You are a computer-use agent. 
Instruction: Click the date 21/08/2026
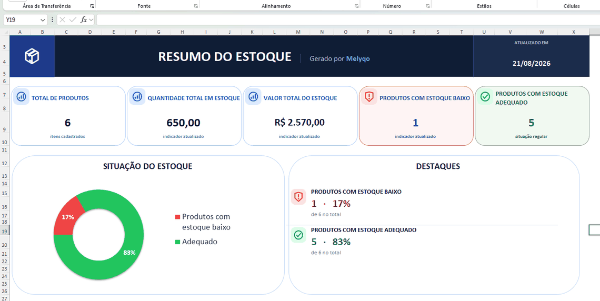(532, 64)
